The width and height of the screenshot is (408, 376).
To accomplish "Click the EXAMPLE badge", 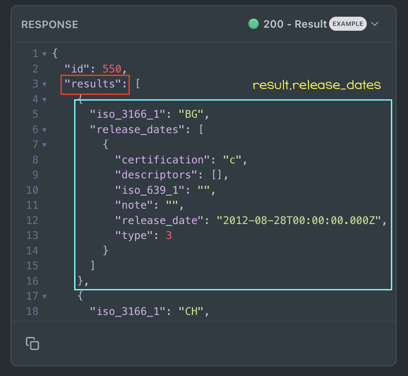I will [347, 24].
